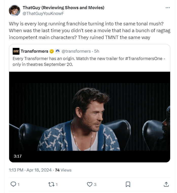The height and width of the screenshot is (193, 177).
Task: Open the three-dot more options menu
Action: click(167, 8)
